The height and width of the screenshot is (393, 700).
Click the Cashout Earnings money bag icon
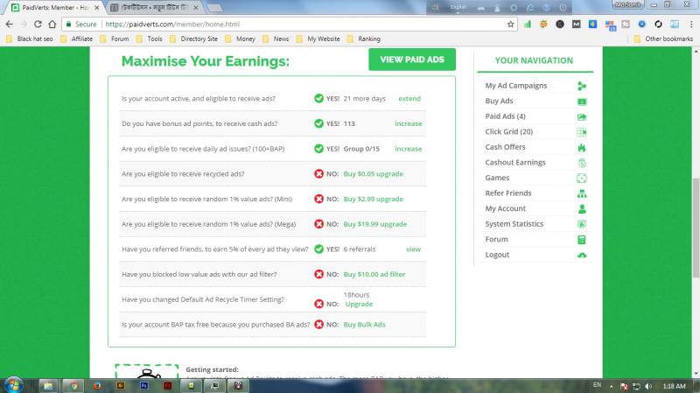point(582,163)
